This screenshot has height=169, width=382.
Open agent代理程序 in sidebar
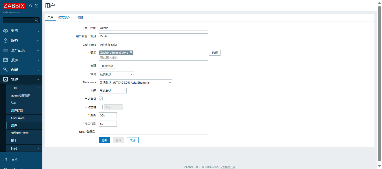coord(24,95)
